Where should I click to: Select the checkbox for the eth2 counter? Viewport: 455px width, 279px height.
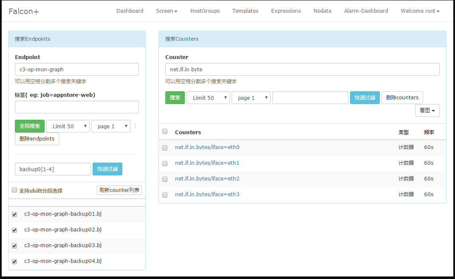click(165, 179)
